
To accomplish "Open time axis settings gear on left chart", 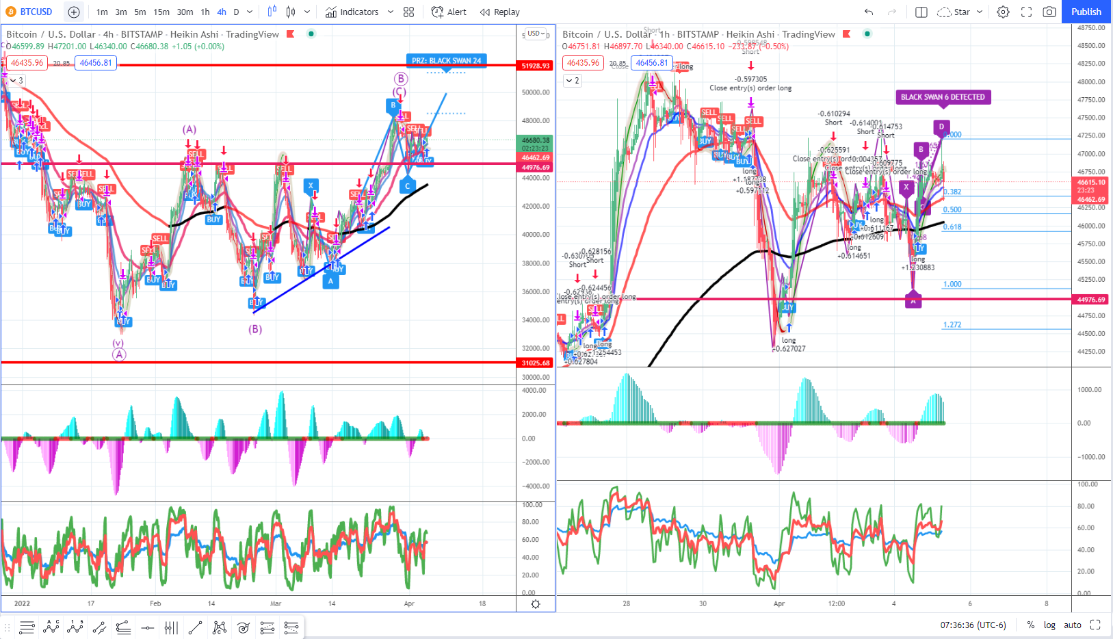I will point(536,603).
